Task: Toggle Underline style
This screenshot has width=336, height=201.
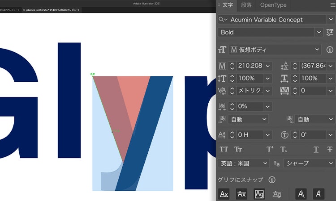Action: click(x=316, y=149)
